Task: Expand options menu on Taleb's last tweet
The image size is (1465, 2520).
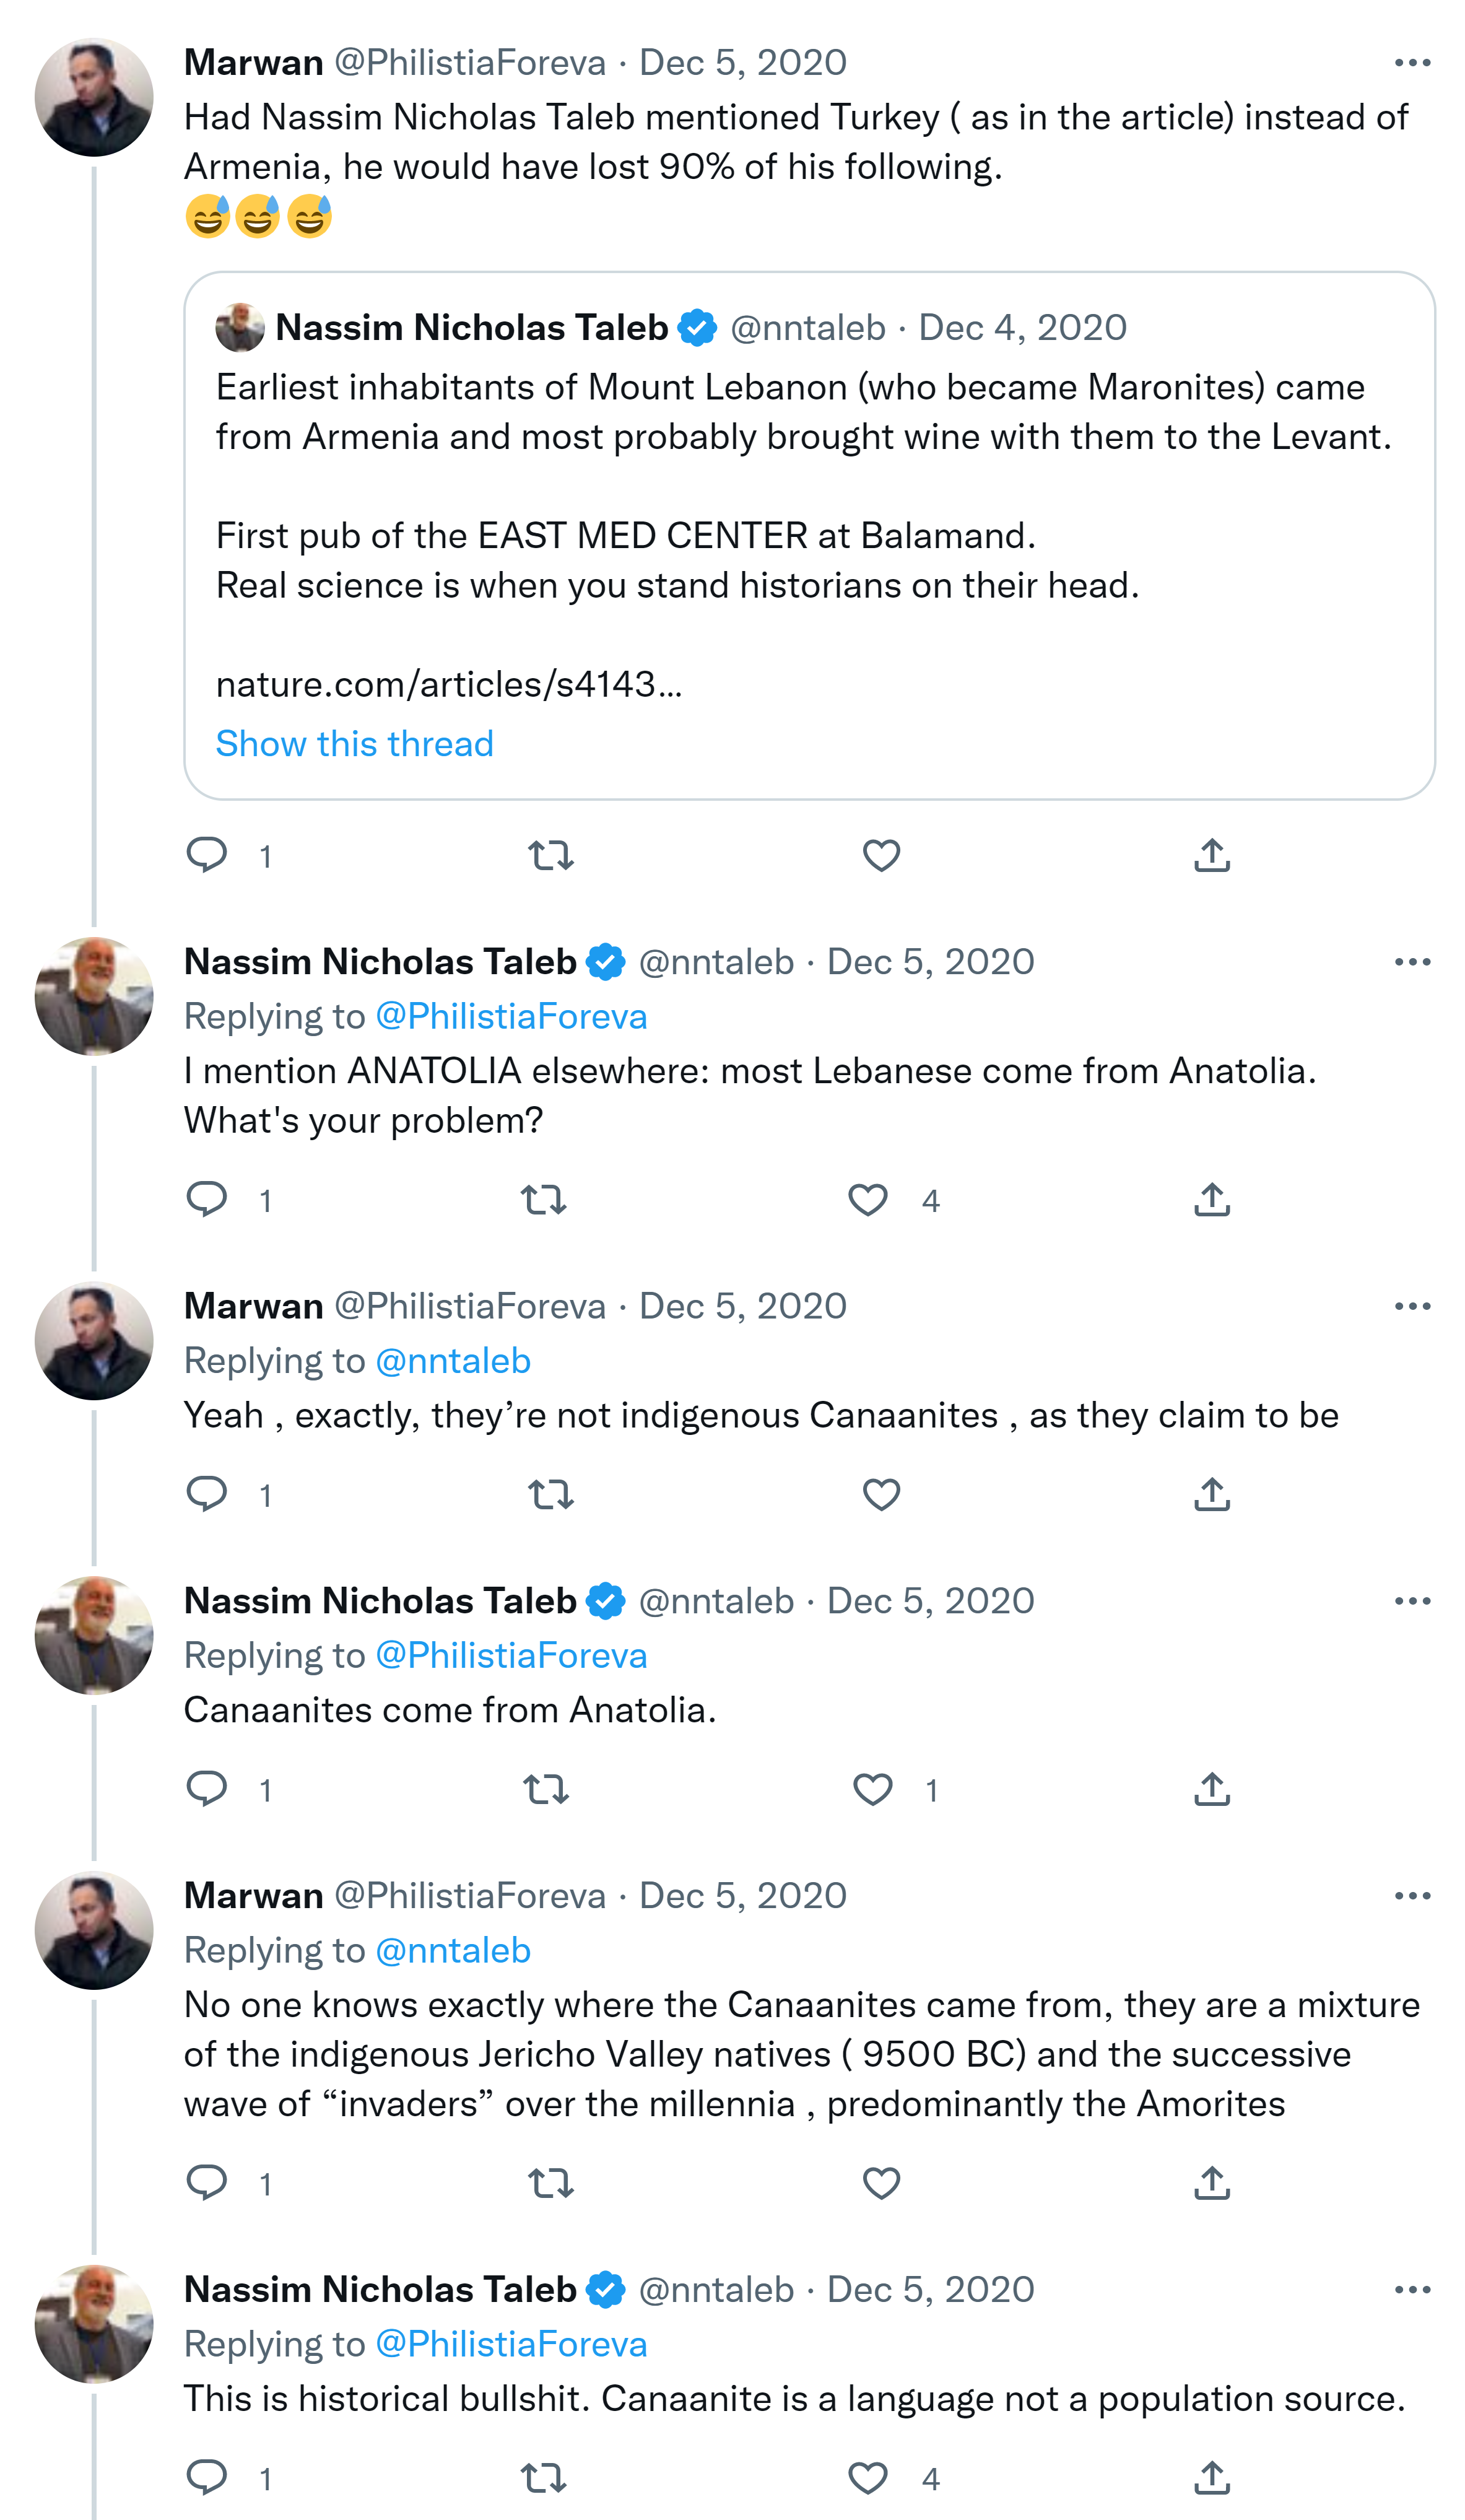Action: 1411,2289
